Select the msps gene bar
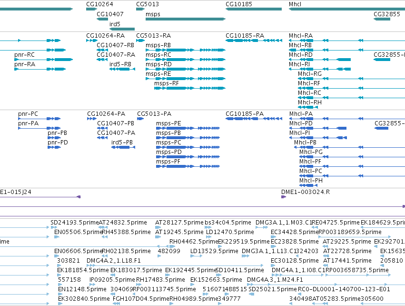This screenshot has height=306, width=405. (186, 19)
